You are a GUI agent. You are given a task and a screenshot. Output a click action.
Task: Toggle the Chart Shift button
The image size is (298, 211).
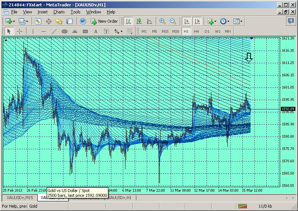tap(197, 21)
